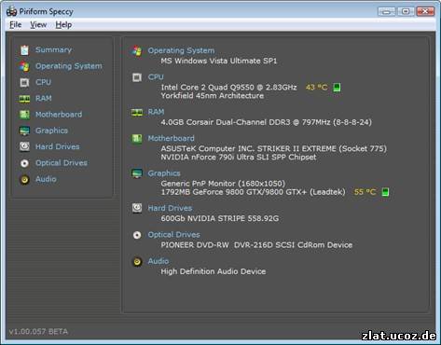Open the Hard Drives heading in summary pane
Screen dimensions: 441x345
170,208
